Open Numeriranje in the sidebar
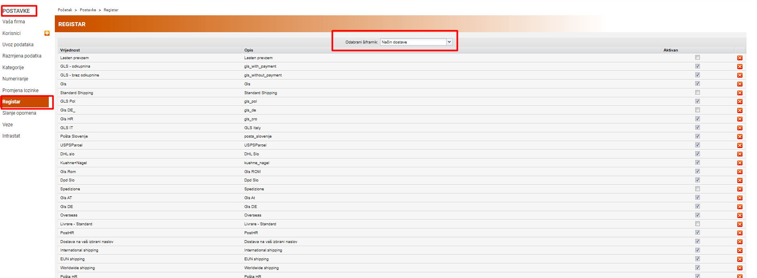This screenshot has width=757, height=278. (x=15, y=79)
